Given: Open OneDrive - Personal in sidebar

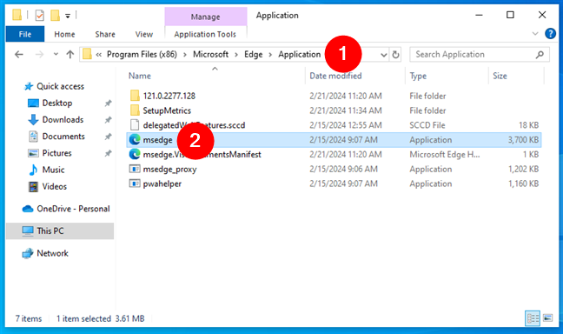Looking at the screenshot, I should pyautogui.click(x=73, y=209).
